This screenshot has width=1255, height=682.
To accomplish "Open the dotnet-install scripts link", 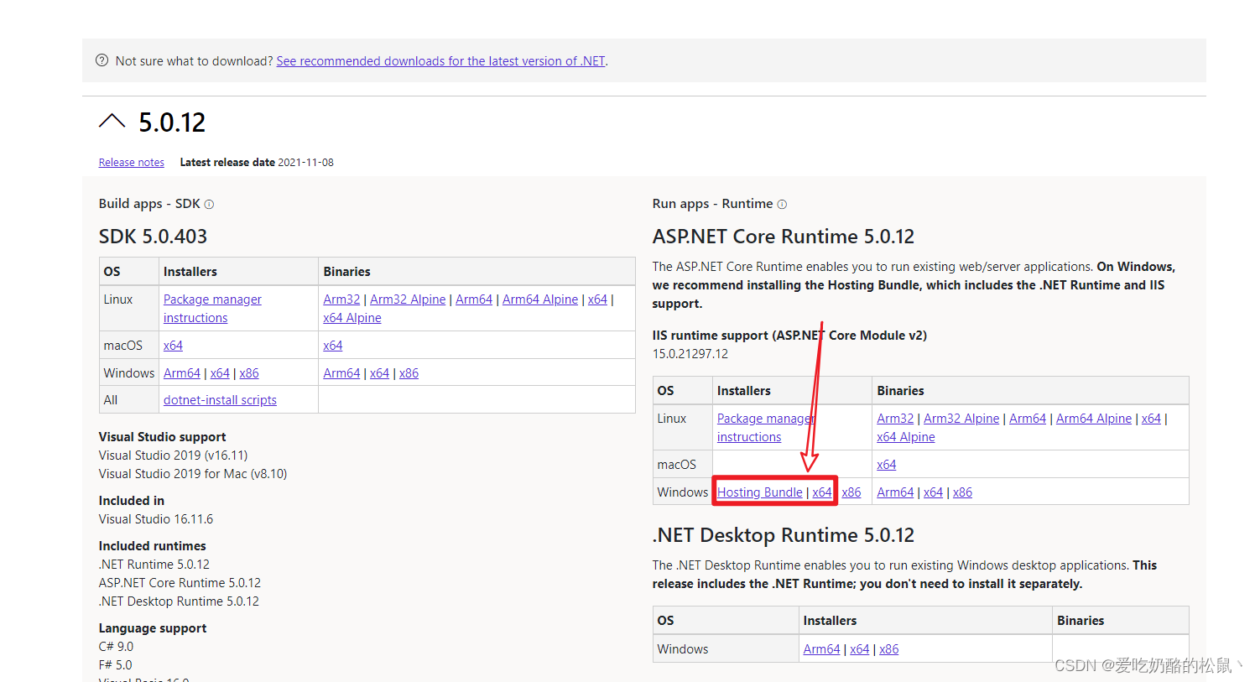I will [220, 400].
